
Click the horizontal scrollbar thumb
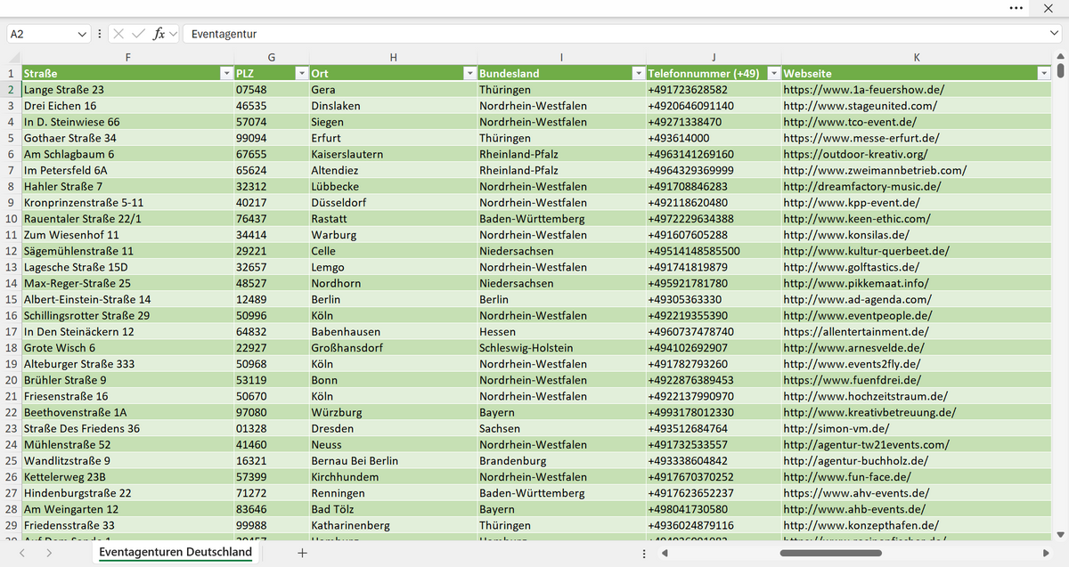[830, 554]
